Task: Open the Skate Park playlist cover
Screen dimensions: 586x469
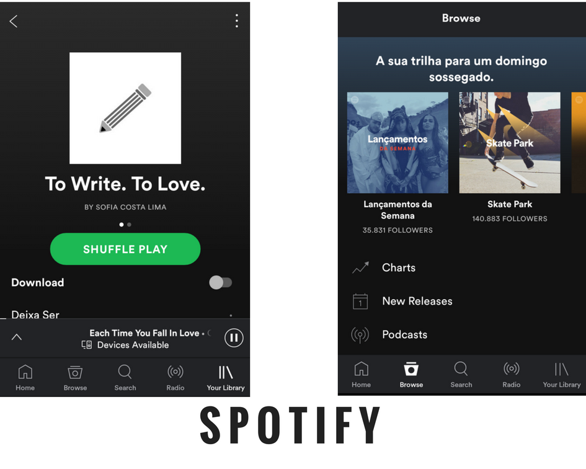Action: pos(510,143)
